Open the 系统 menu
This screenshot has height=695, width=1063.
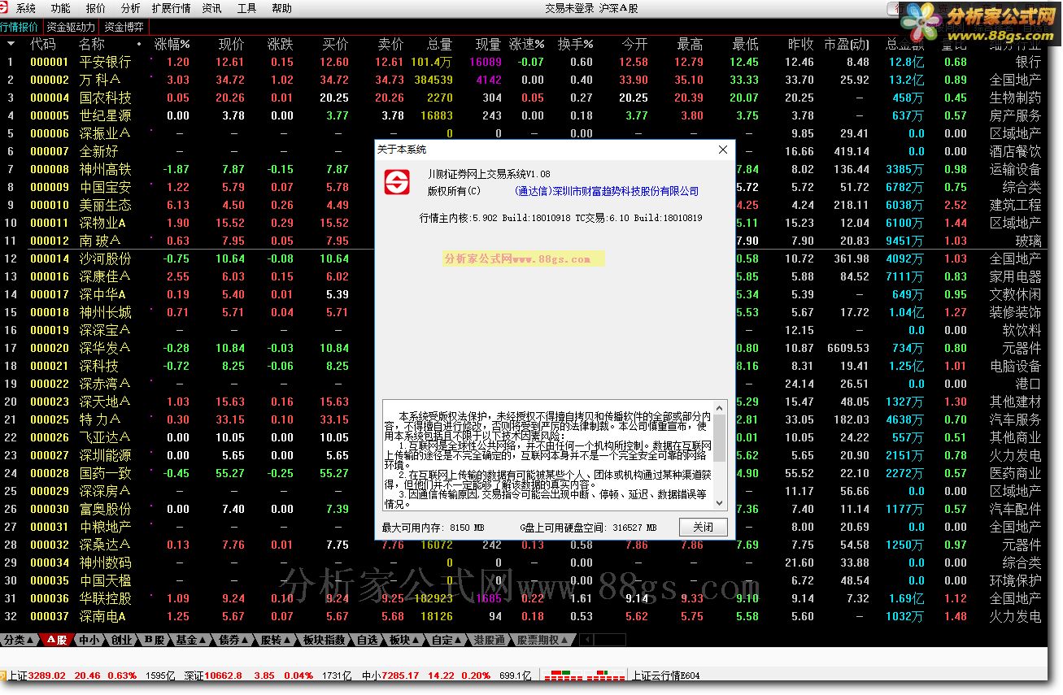pyautogui.click(x=26, y=9)
